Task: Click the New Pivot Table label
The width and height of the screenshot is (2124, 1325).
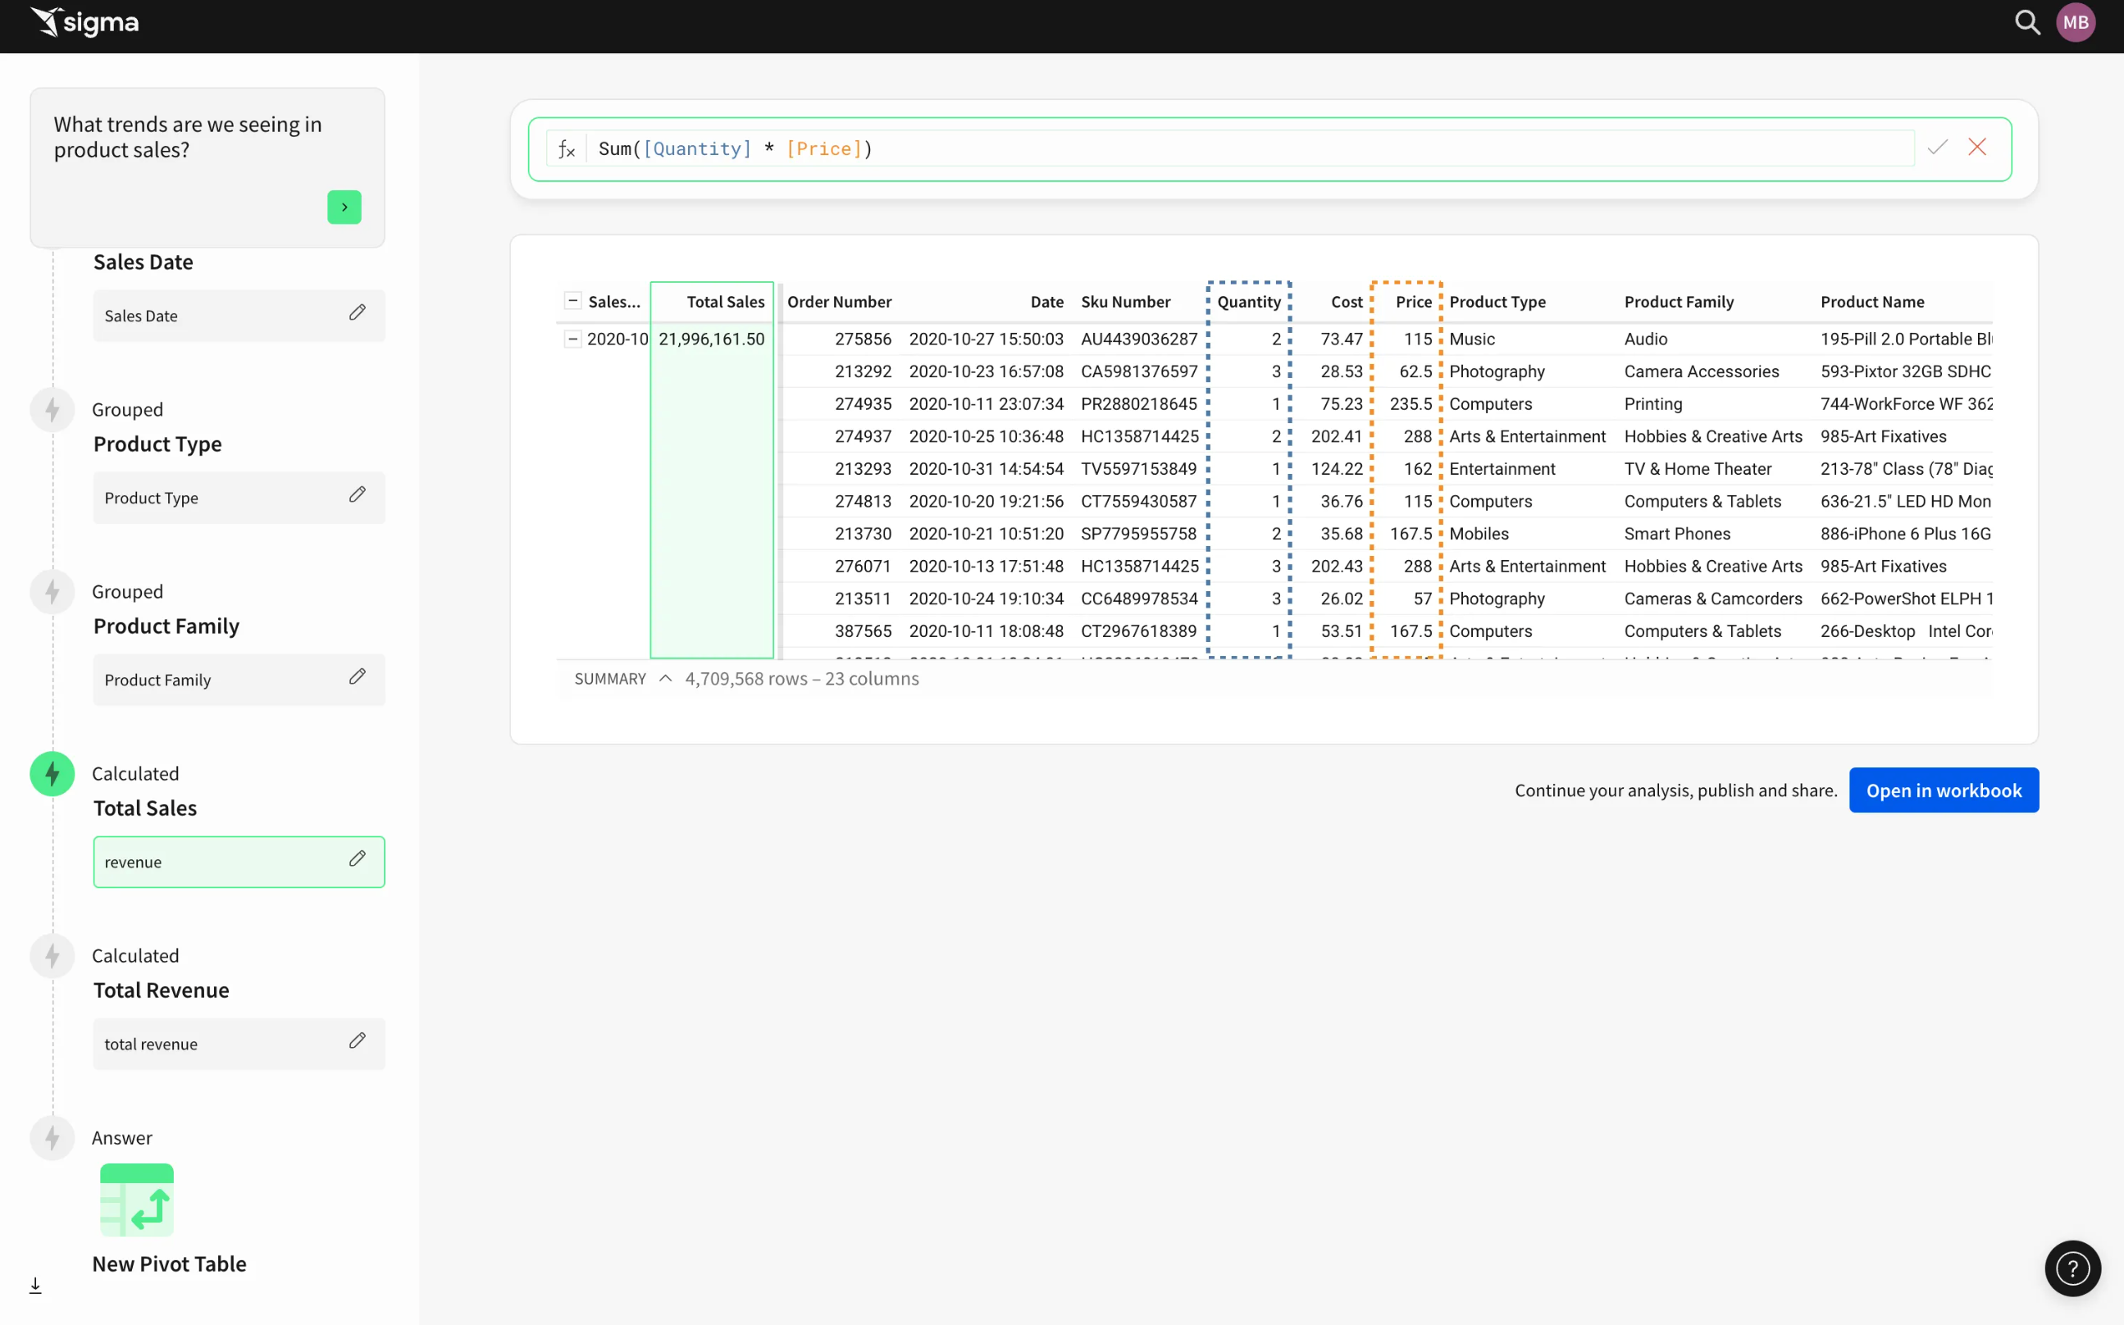Action: point(169,1264)
